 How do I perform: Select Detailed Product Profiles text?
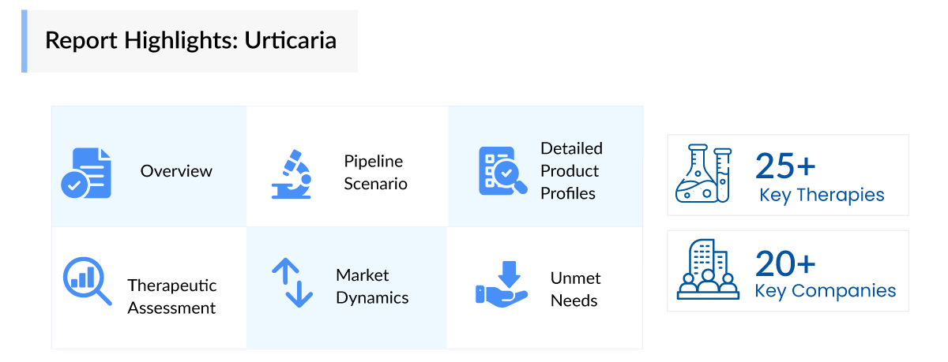[571, 170]
